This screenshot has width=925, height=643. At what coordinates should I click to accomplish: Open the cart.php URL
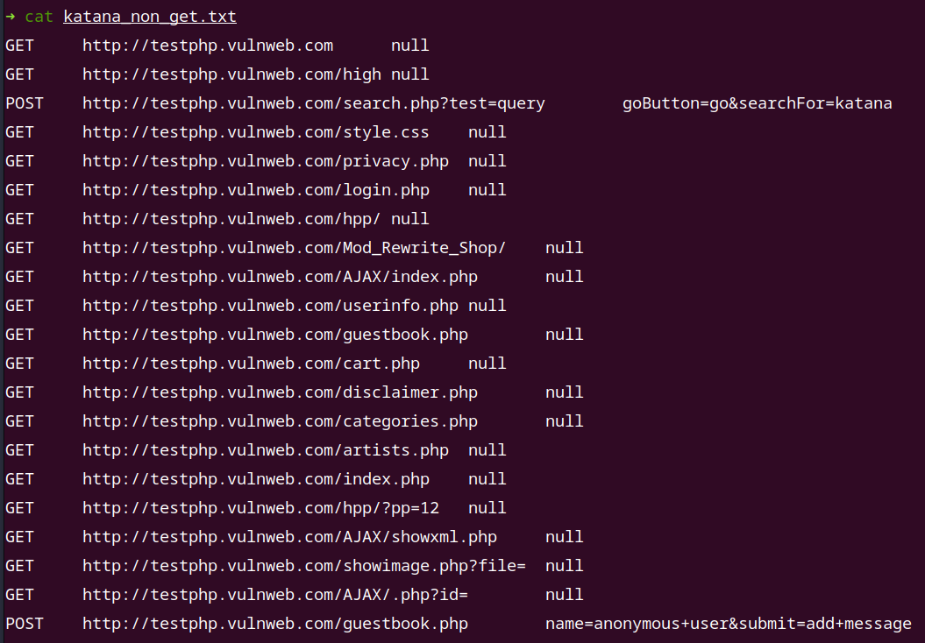[252, 363]
